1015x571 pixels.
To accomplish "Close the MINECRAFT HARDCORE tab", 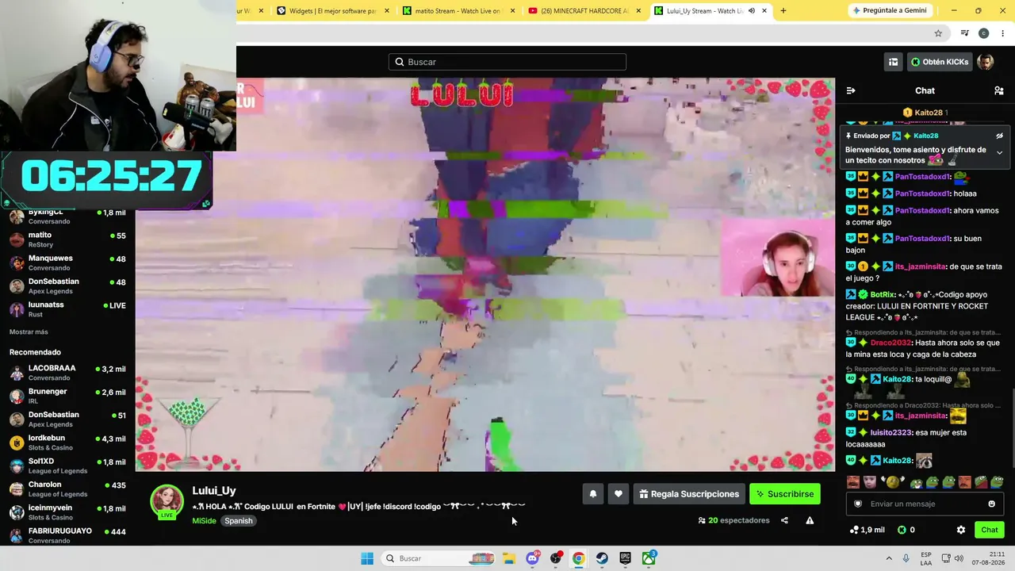I will [638, 11].
